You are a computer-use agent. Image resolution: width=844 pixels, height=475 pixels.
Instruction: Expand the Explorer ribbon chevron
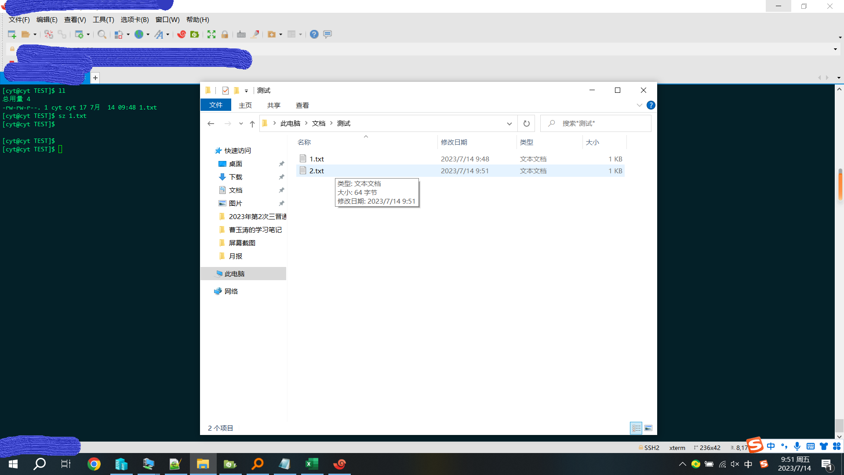click(639, 105)
